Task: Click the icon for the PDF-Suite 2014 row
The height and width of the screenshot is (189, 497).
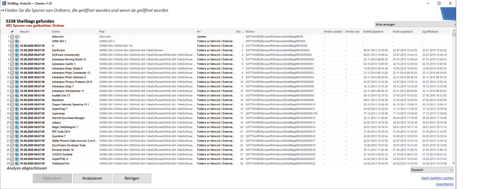Action: (x=17, y=132)
